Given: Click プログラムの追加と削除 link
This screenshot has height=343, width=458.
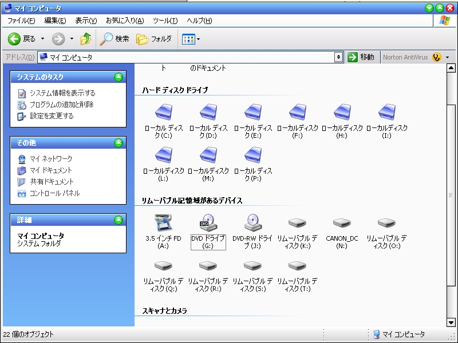Looking at the screenshot, I should click(x=62, y=105).
